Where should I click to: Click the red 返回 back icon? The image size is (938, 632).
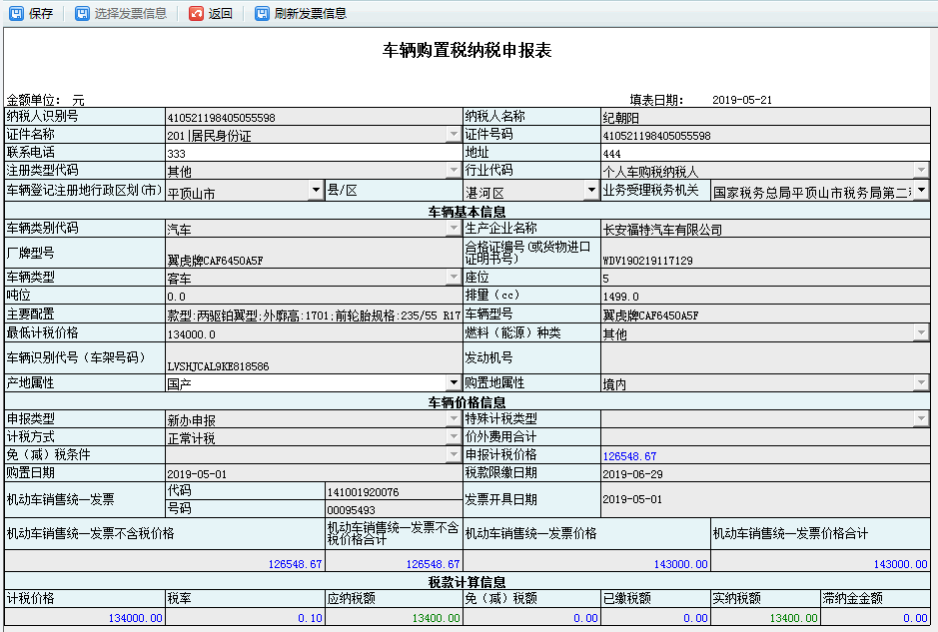point(196,14)
